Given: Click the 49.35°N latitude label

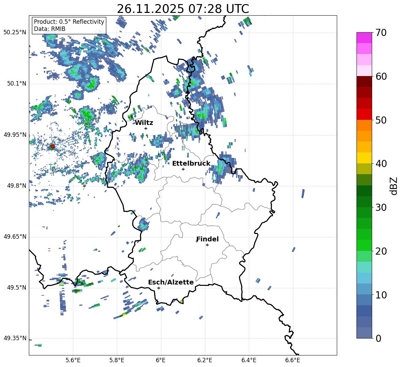Looking at the screenshot, I should coord(15,338).
